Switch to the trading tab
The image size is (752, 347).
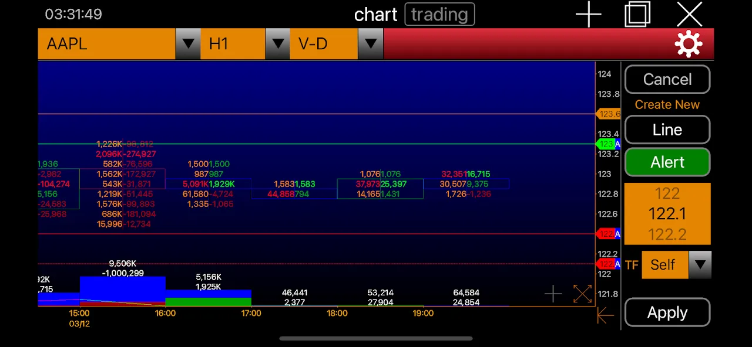click(439, 15)
